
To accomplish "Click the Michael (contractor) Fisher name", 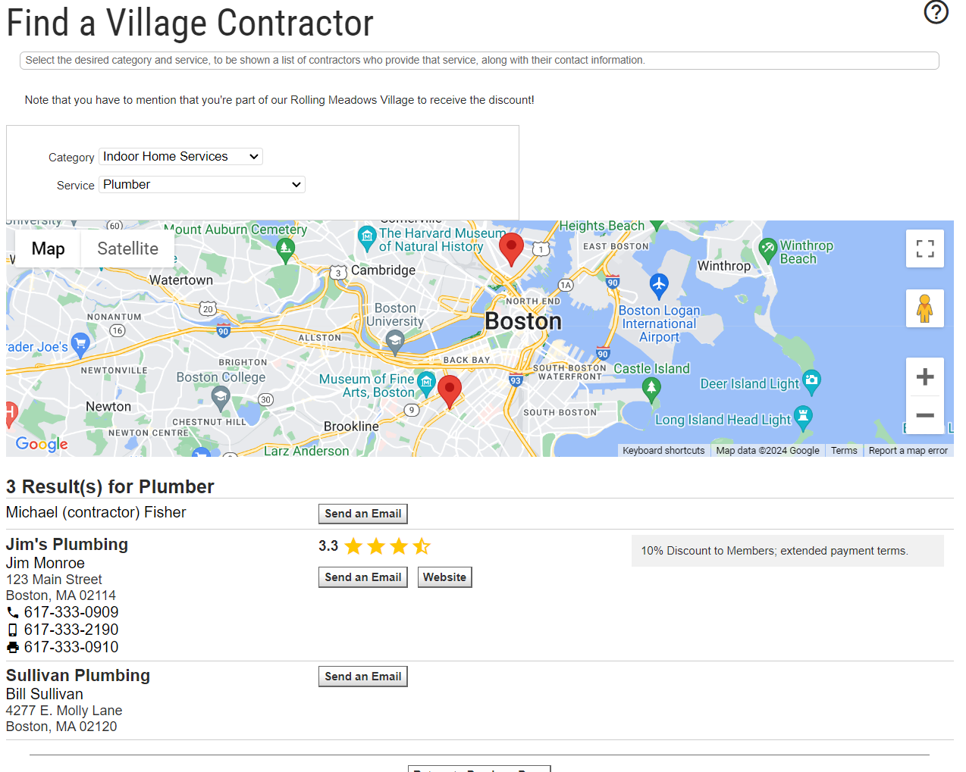I will (96, 513).
